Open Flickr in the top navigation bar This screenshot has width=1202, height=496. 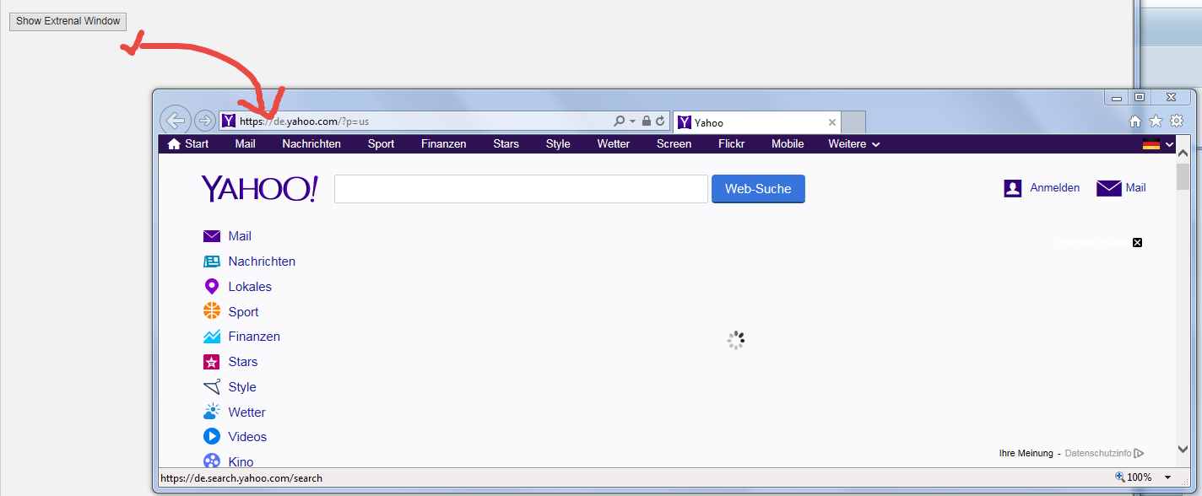(732, 143)
